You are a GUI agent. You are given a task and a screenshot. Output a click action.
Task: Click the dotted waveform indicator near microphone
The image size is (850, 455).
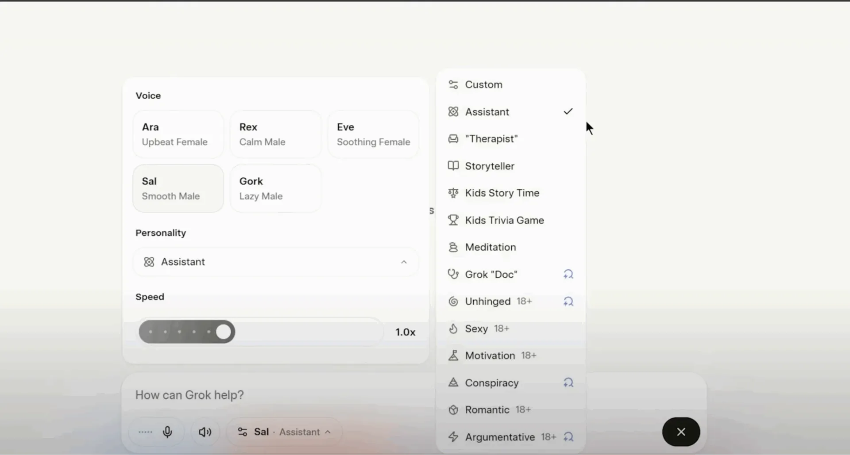coord(145,432)
